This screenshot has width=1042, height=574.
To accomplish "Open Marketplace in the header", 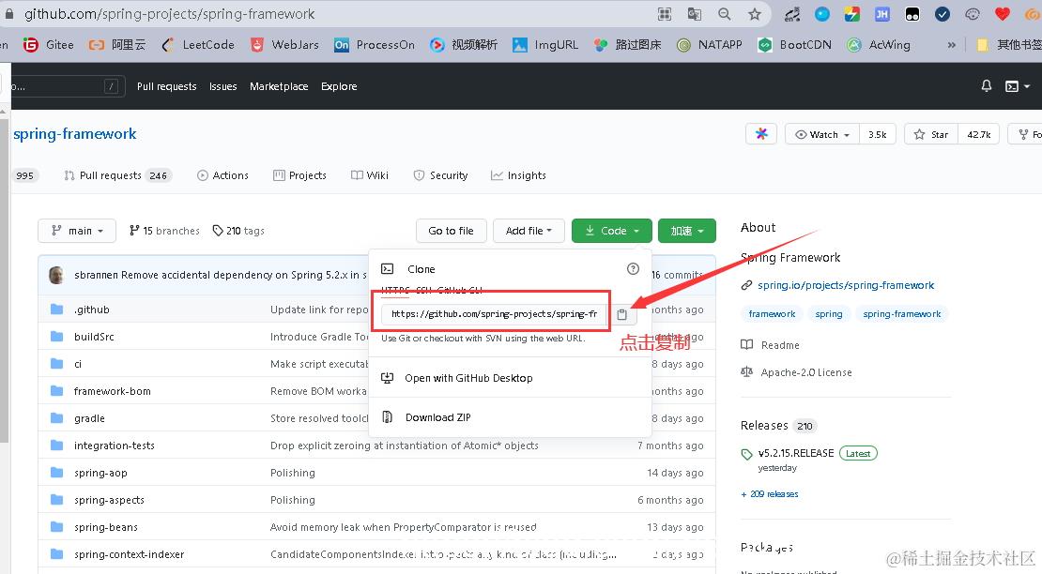I will coord(279,86).
